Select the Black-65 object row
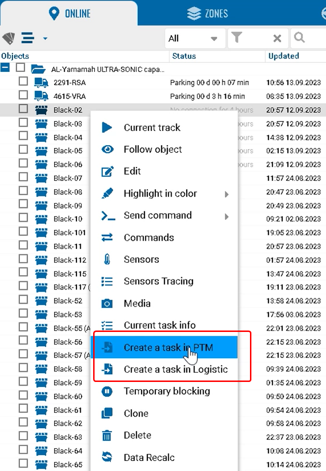The height and width of the screenshot is (471, 326). [x=68, y=464]
